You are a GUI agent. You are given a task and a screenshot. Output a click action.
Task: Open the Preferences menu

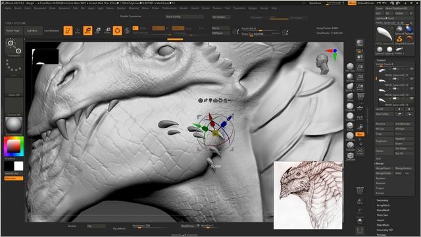[x=169, y=9]
